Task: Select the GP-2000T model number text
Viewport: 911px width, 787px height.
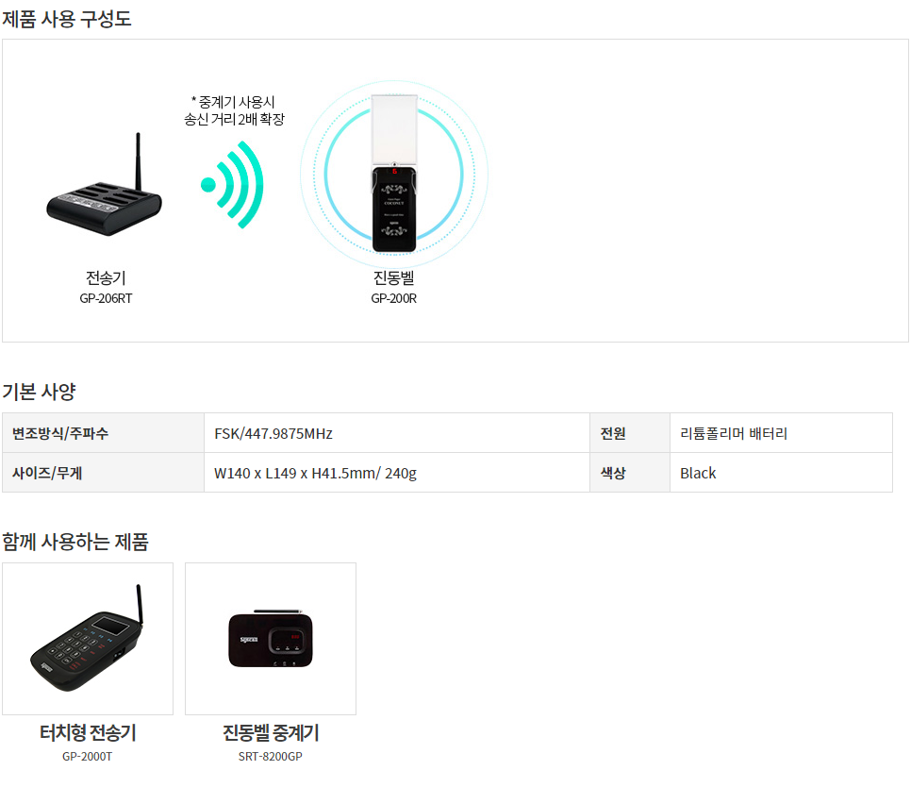Action: 87,756
